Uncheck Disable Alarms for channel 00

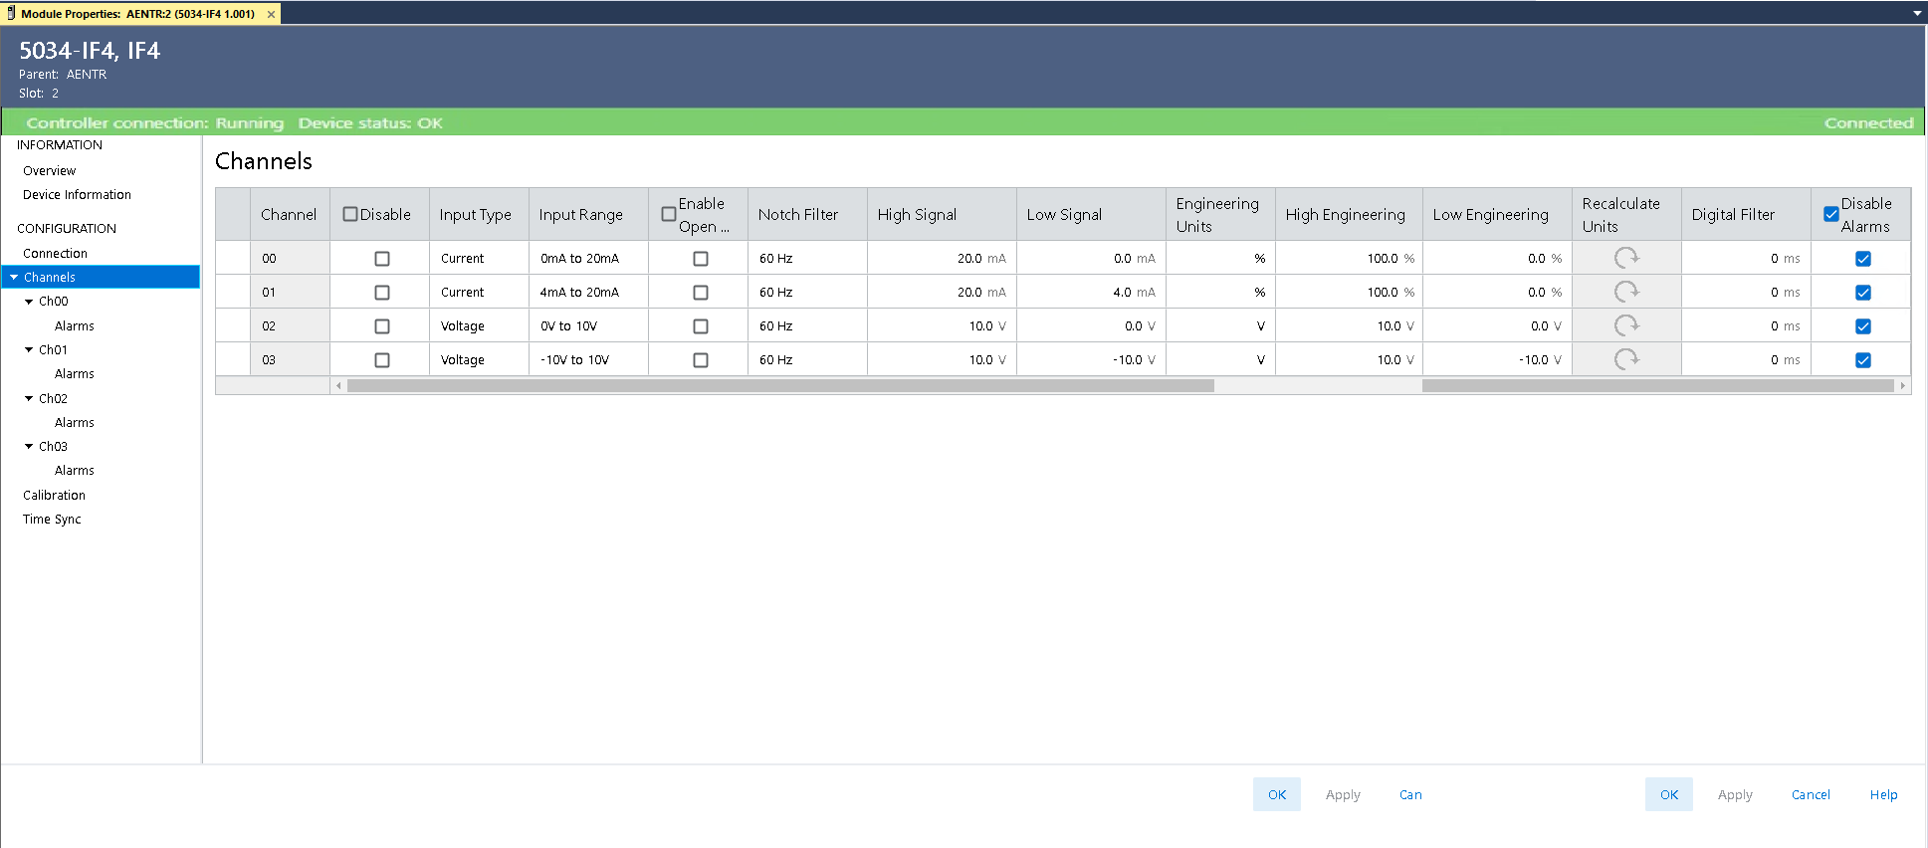click(x=1863, y=259)
